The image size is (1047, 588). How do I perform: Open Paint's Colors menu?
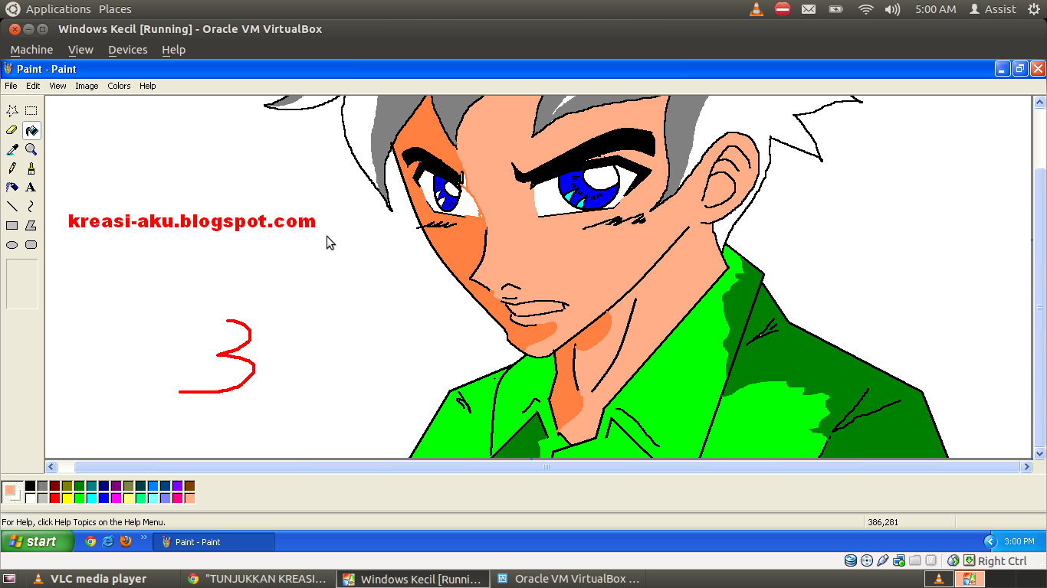click(119, 86)
